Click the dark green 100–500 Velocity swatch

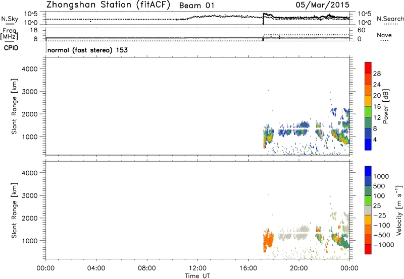pyautogui.click(x=368, y=191)
